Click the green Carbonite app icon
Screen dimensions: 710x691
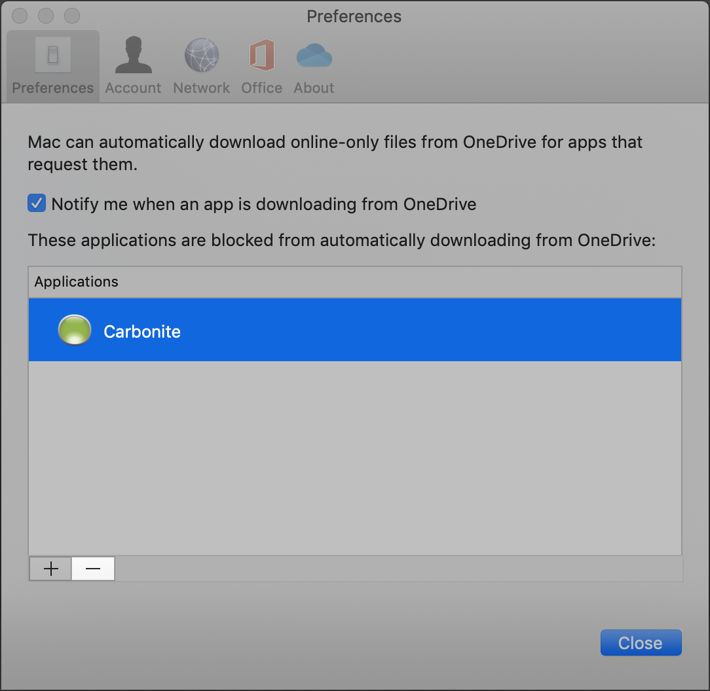tap(74, 330)
